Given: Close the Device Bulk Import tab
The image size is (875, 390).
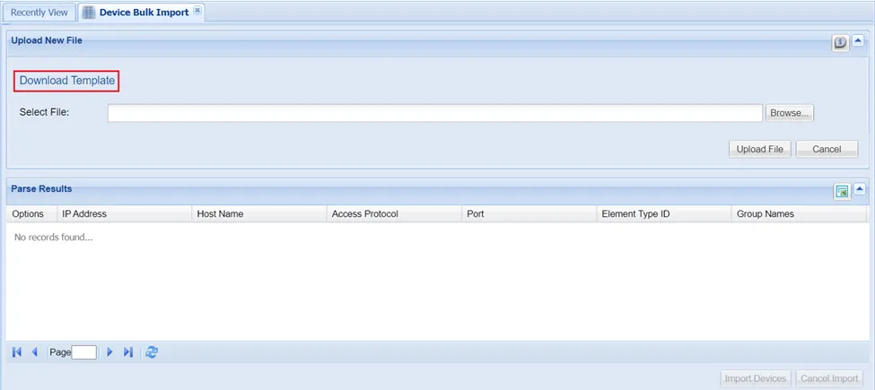Looking at the screenshot, I should [197, 11].
